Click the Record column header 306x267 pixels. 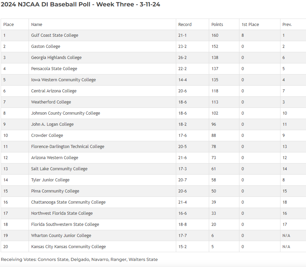[x=185, y=24]
